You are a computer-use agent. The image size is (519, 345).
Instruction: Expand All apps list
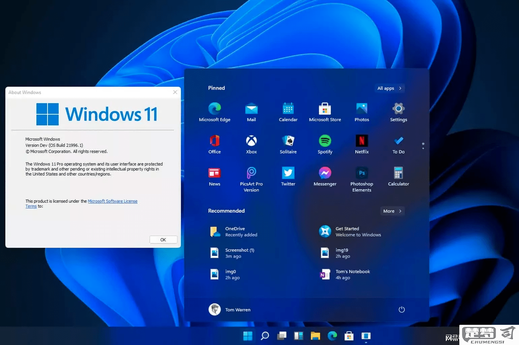point(390,88)
